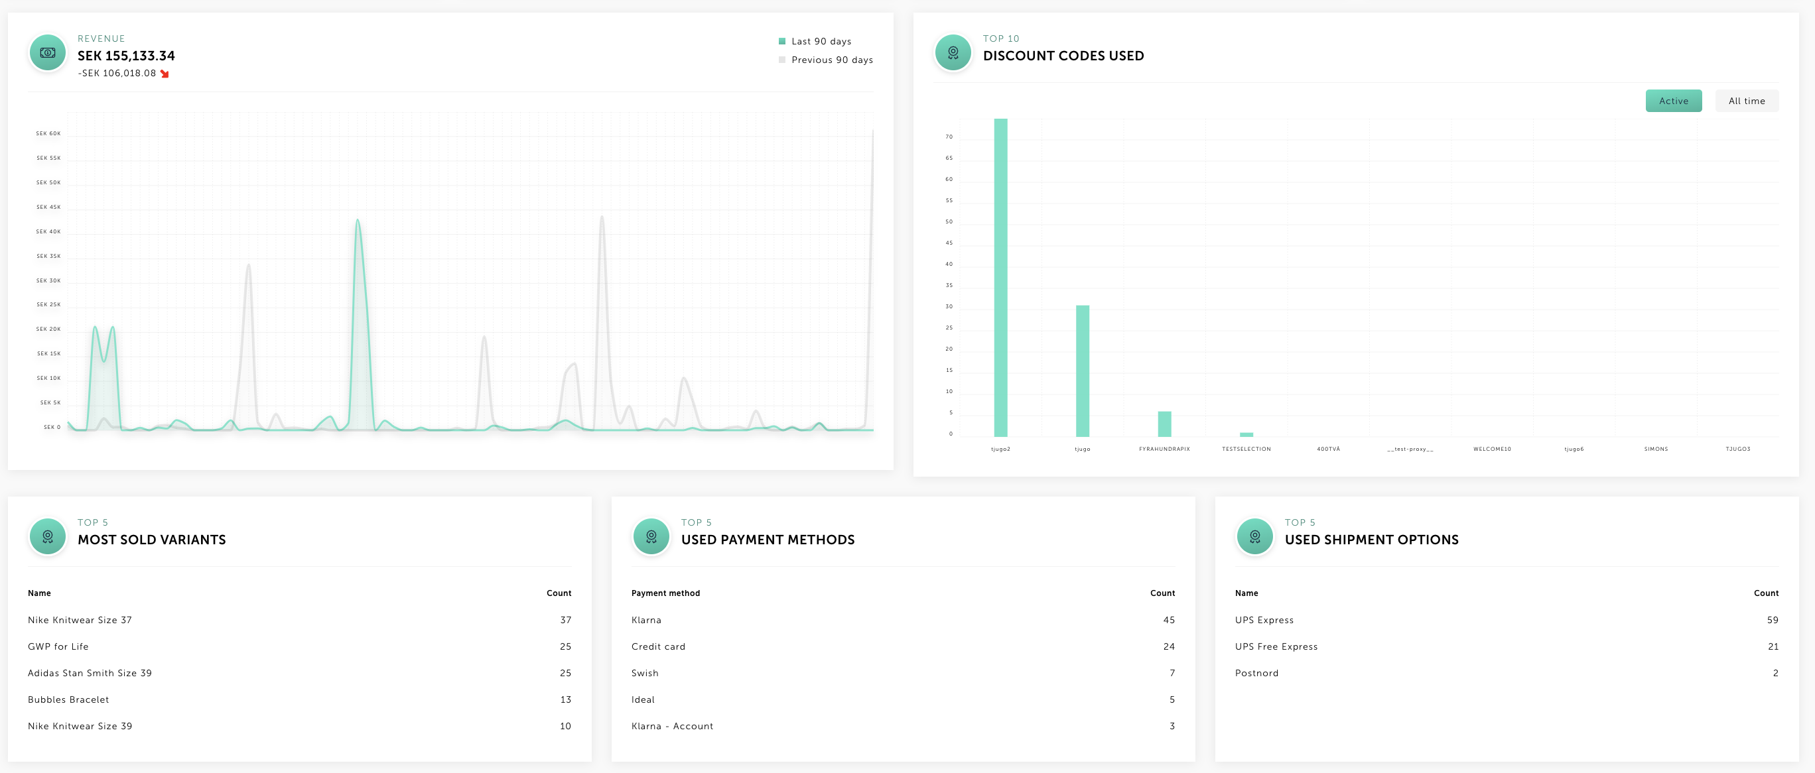Click the Used Payment Methods badge icon
The image size is (1815, 773).
click(x=651, y=536)
